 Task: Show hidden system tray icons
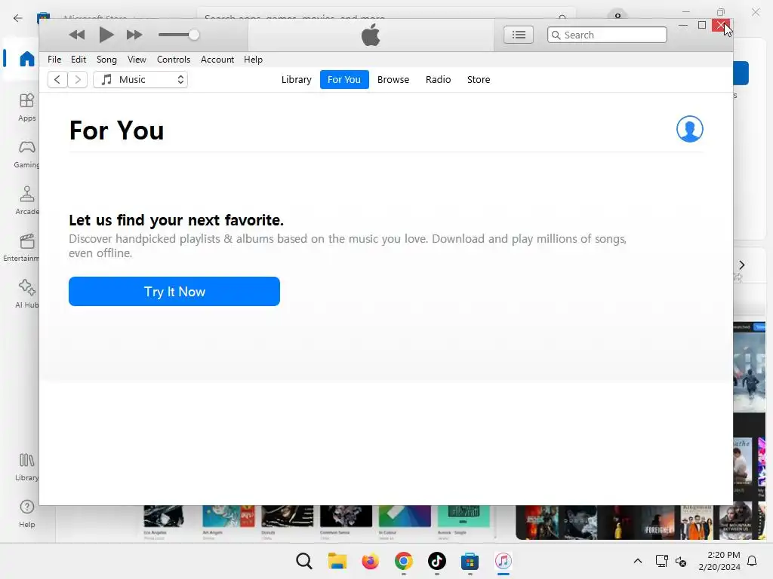pyautogui.click(x=637, y=561)
